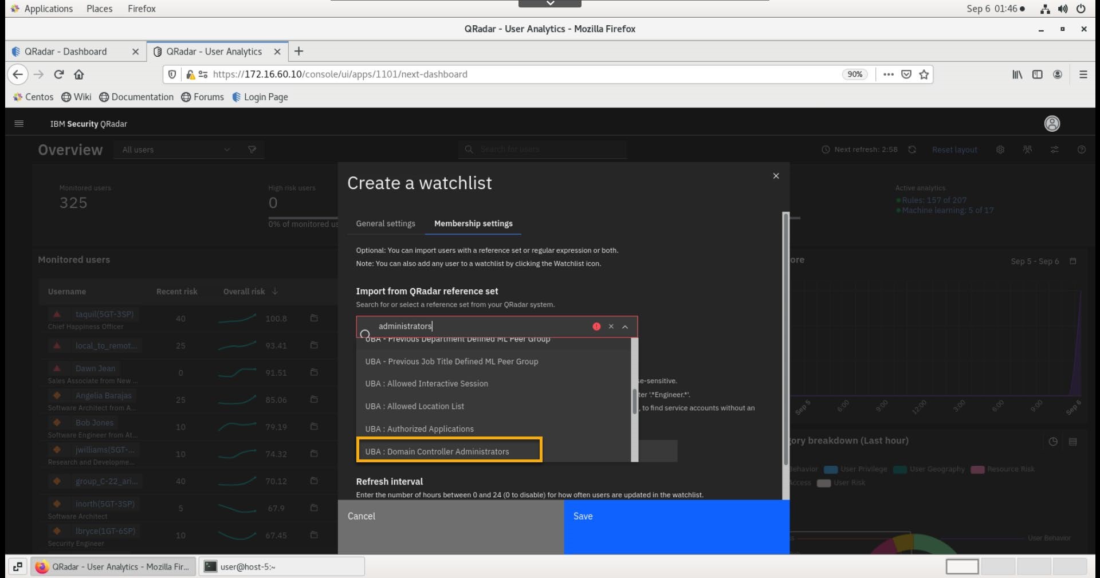Open Firefox library icon

pos(1017,74)
